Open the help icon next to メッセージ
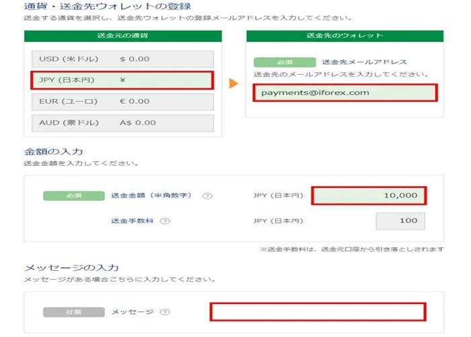This screenshot has height=337, width=471. tap(165, 312)
